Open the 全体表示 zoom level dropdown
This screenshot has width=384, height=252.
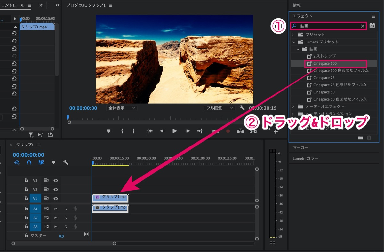coord(122,108)
